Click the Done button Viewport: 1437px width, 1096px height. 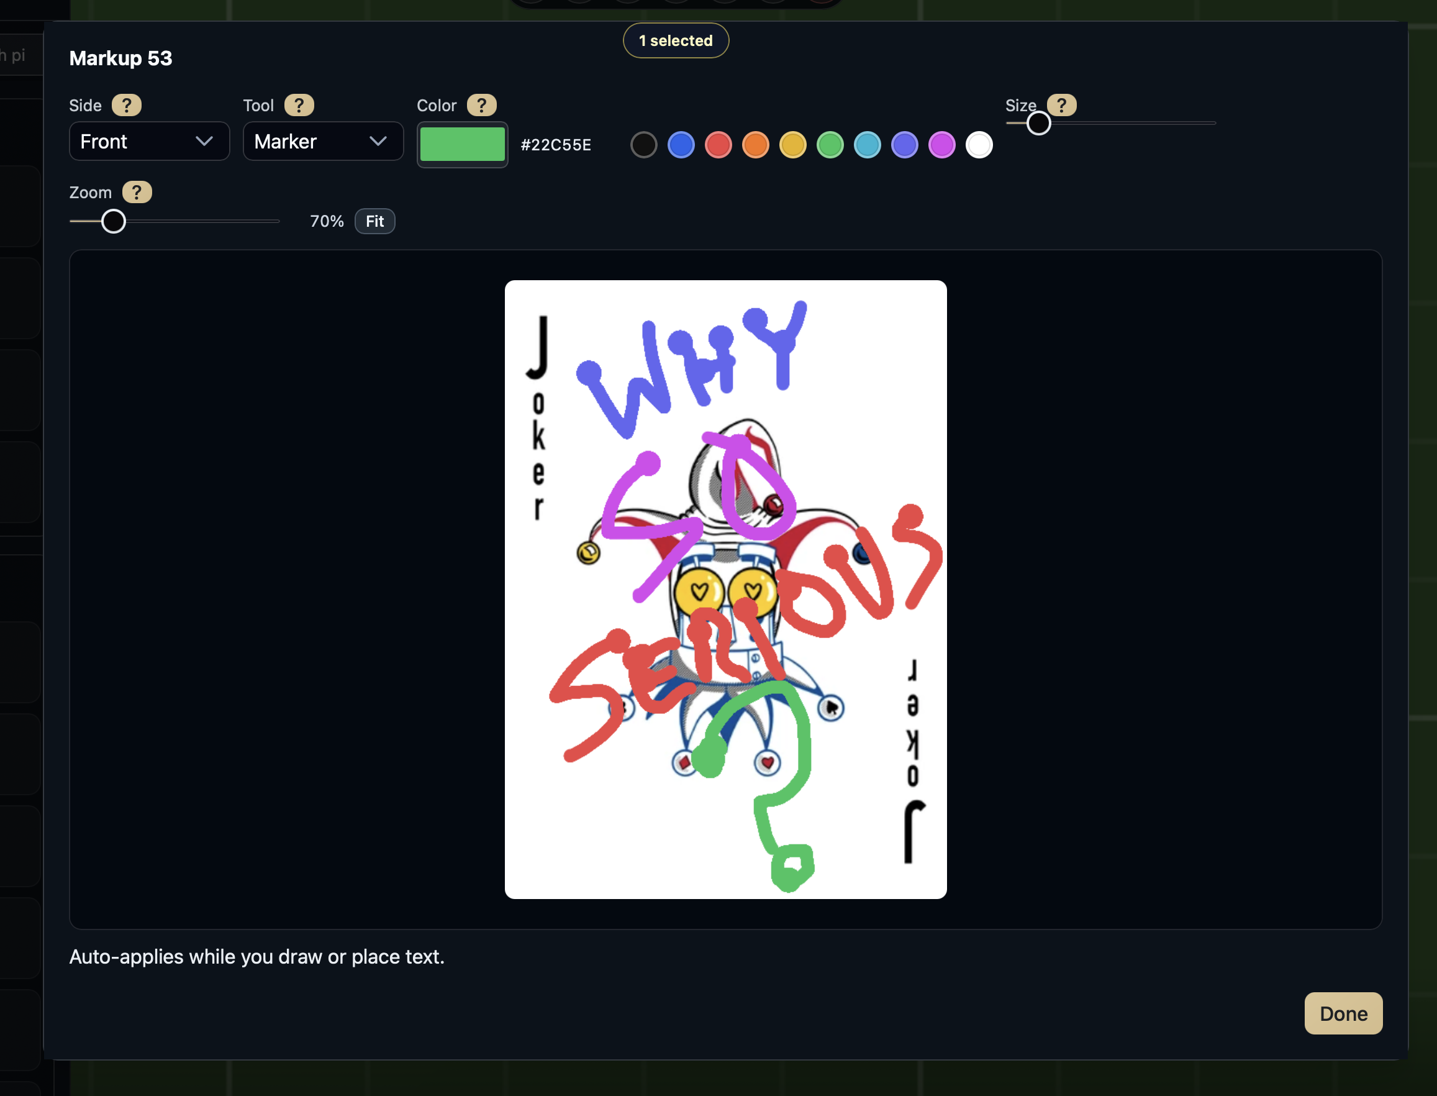[1343, 1013]
